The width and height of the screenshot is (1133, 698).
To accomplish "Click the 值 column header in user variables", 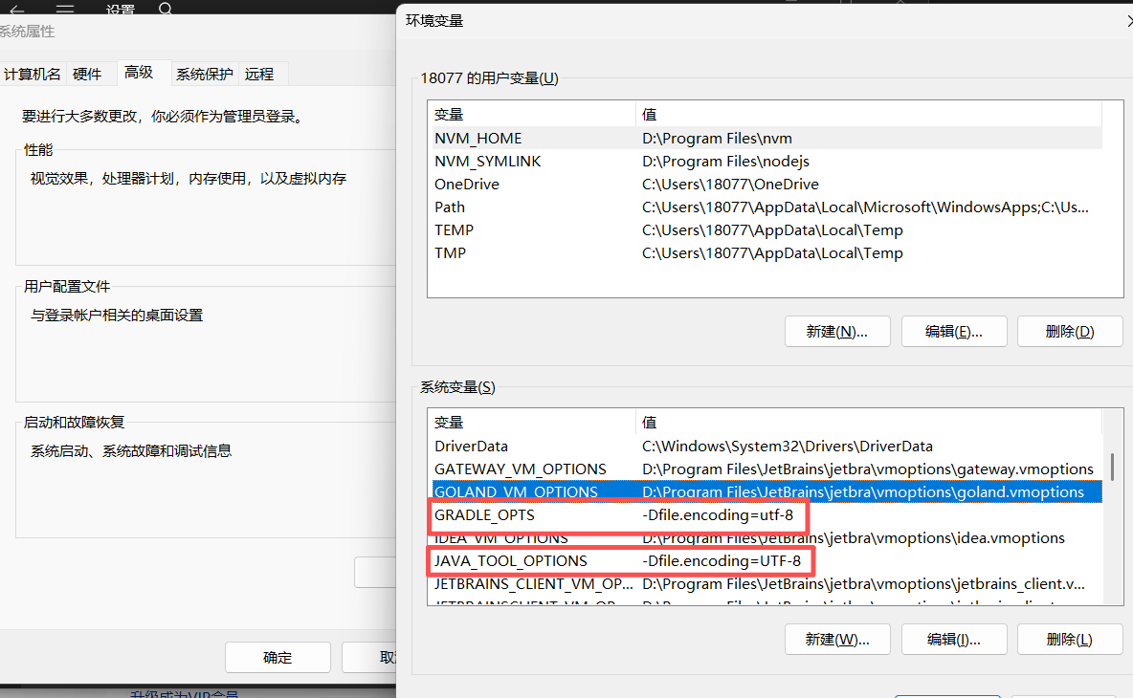I will 869,114.
